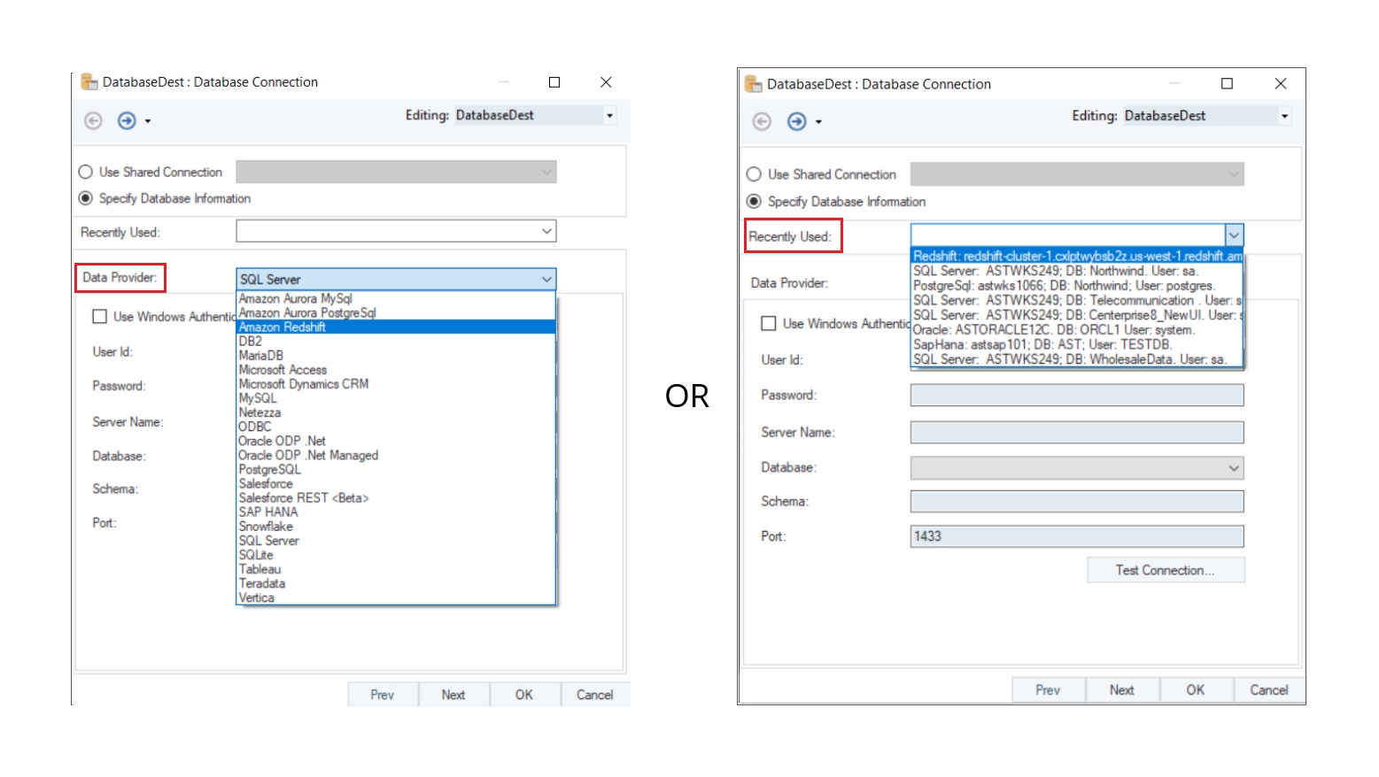
Task: Enable Use Windows Authentication checkbox in right dialog
Action: click(769, 324)
